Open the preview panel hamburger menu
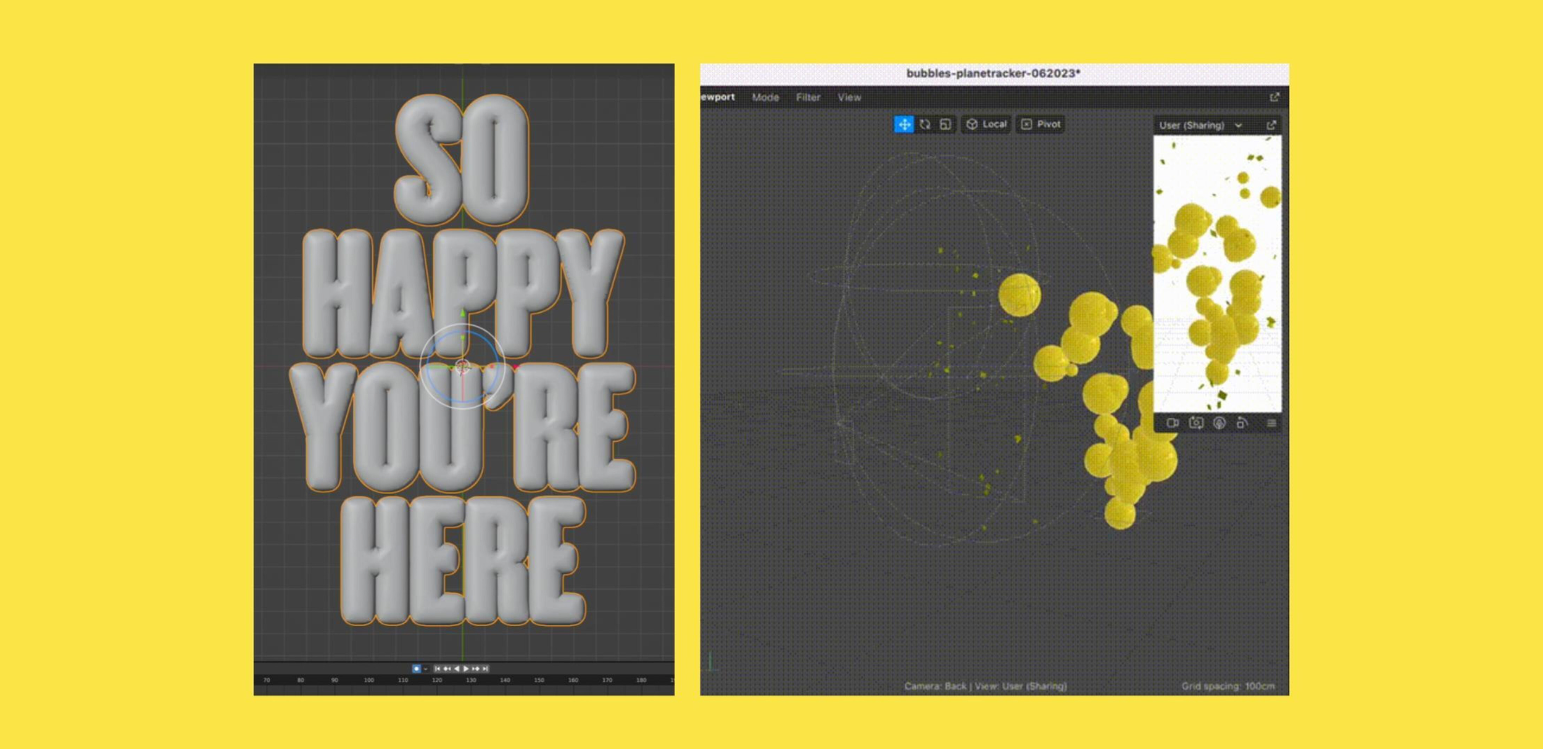1543x749 pixels. (x=1271, y=423)
